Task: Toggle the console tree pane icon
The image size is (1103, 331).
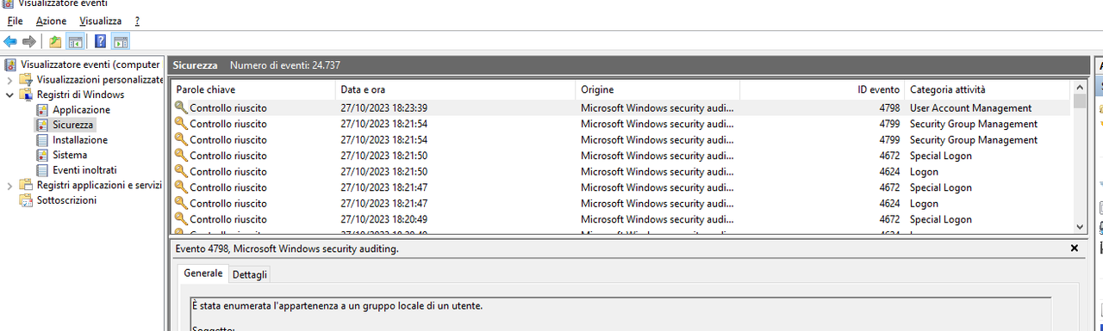Action: point(76,41)
